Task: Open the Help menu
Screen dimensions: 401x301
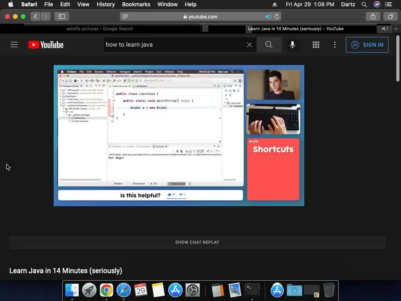Action: [191, 4]
